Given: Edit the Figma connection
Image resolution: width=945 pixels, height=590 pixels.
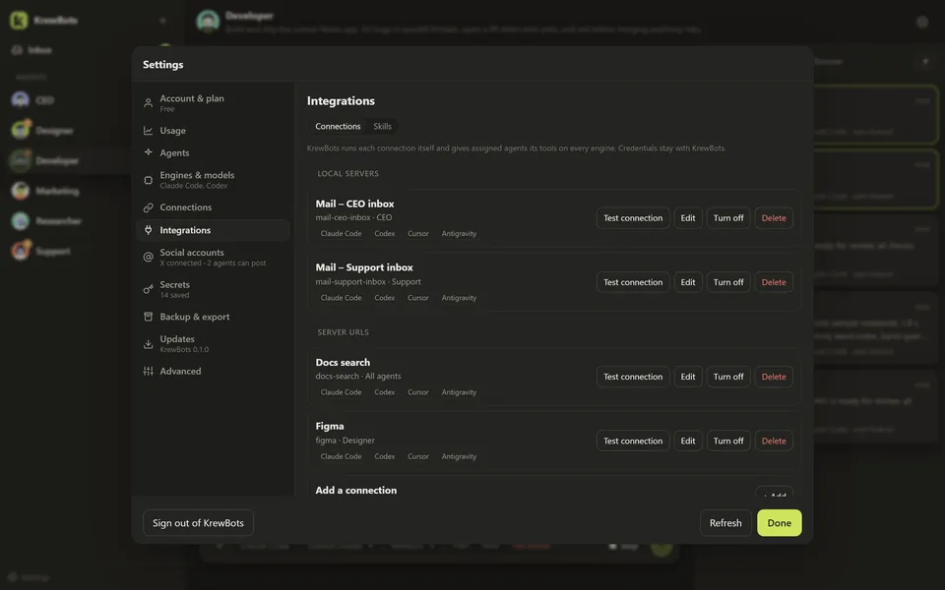Looking at the screenshot, I should tap(688, 441).
